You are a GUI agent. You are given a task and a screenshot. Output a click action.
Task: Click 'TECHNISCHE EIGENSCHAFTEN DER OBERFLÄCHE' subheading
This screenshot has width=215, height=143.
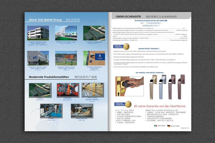[x=151, y=21]
